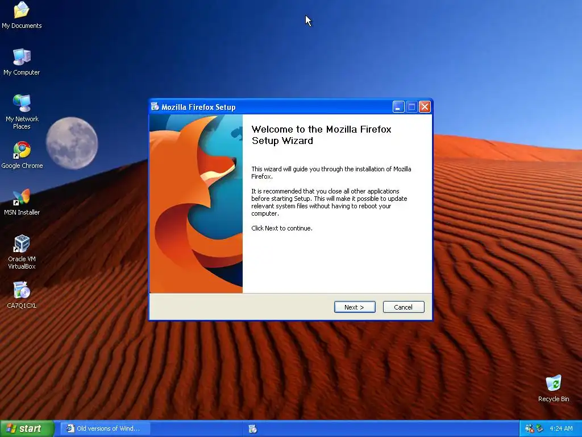This screenshot has width=582, height=437.
Task: Click the Mozilla Firefox Setup title text
Action: [x=198, y=107]
